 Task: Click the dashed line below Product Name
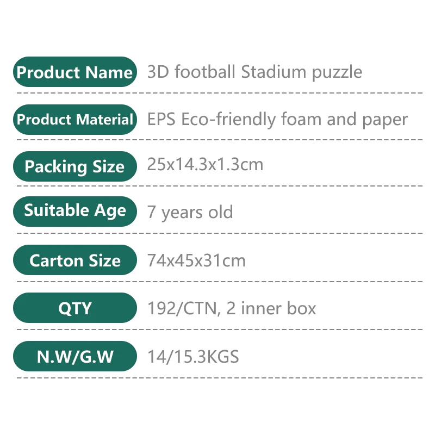click(220, 93)
